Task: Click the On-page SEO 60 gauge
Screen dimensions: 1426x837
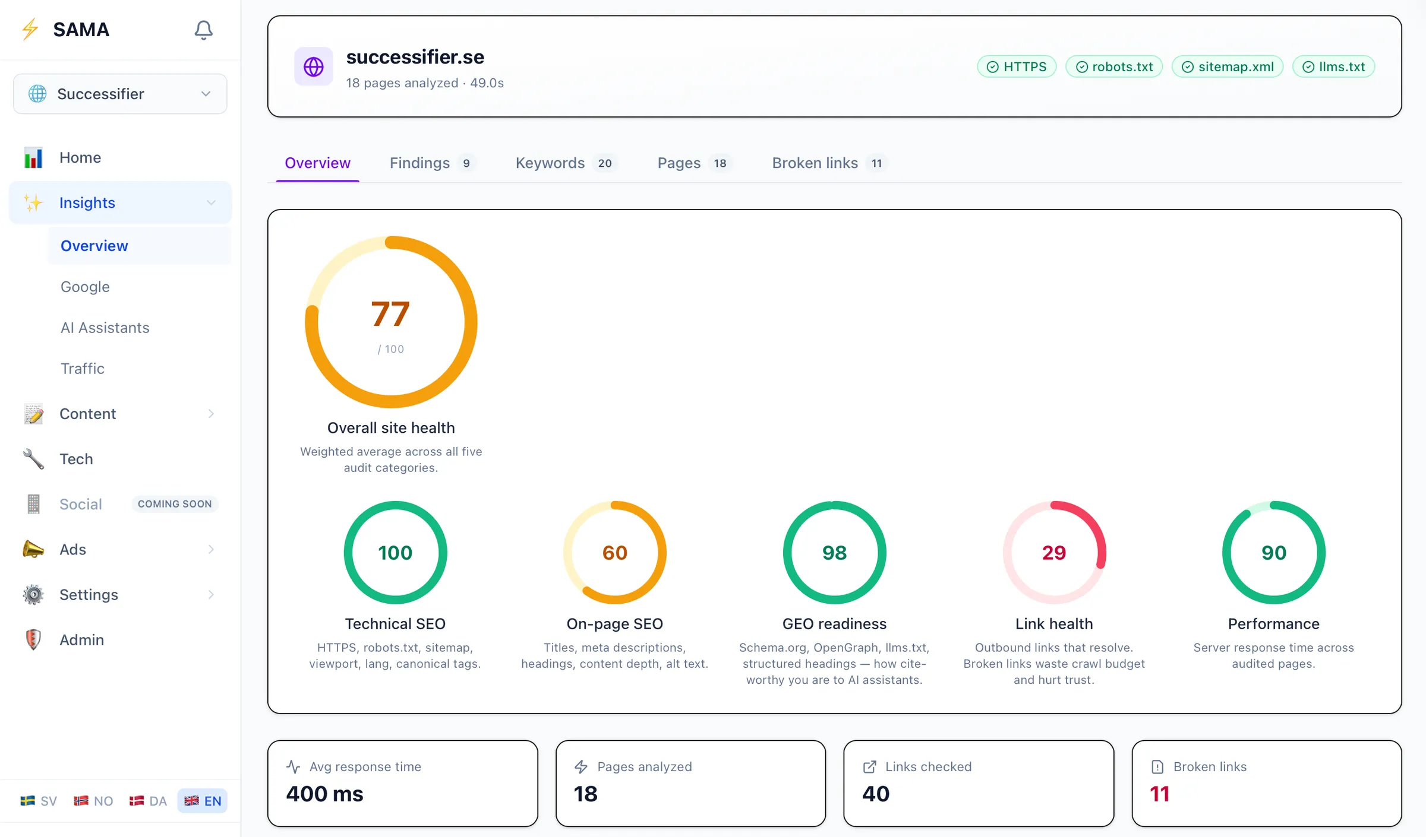Action: pyautogui.click(x=615, y=553)
